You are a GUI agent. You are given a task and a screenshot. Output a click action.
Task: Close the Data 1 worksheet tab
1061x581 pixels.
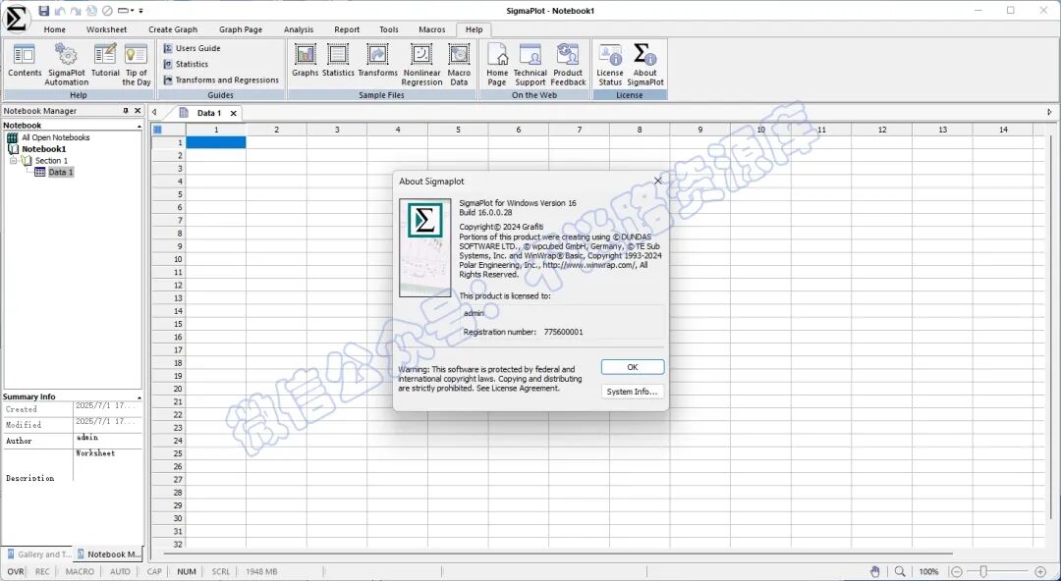[234, 114]
